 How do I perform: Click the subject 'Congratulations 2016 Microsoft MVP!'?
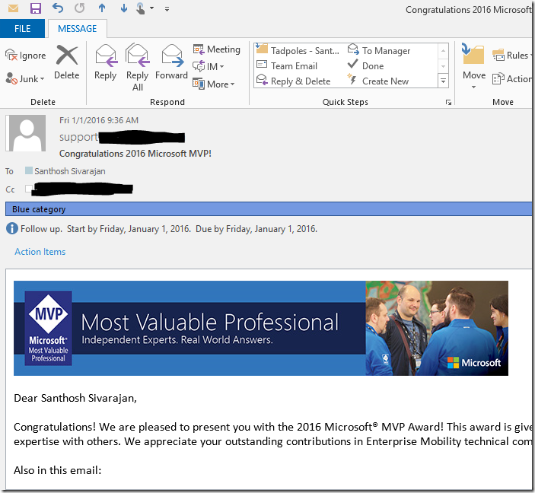coord(135,154)
